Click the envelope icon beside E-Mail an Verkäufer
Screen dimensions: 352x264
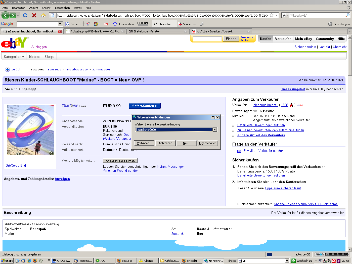coord(239,151)
